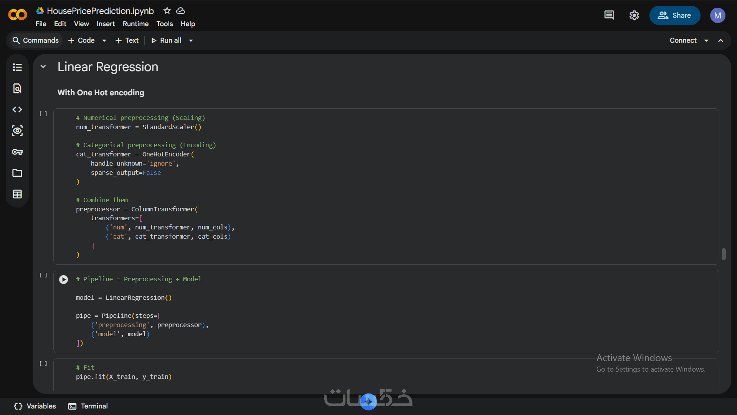Viewport: 737px width, 415px height.
Task: Open the code snippets panel
Action: click(x=17, y=110)
